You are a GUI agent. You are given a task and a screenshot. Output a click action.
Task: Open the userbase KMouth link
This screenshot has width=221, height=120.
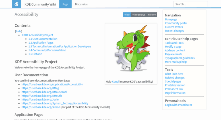pyautogui.click(x=42, y=96)
